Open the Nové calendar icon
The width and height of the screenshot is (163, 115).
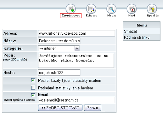132,9
